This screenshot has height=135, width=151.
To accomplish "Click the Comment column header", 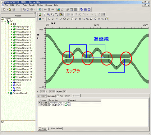I will [84, 100].
